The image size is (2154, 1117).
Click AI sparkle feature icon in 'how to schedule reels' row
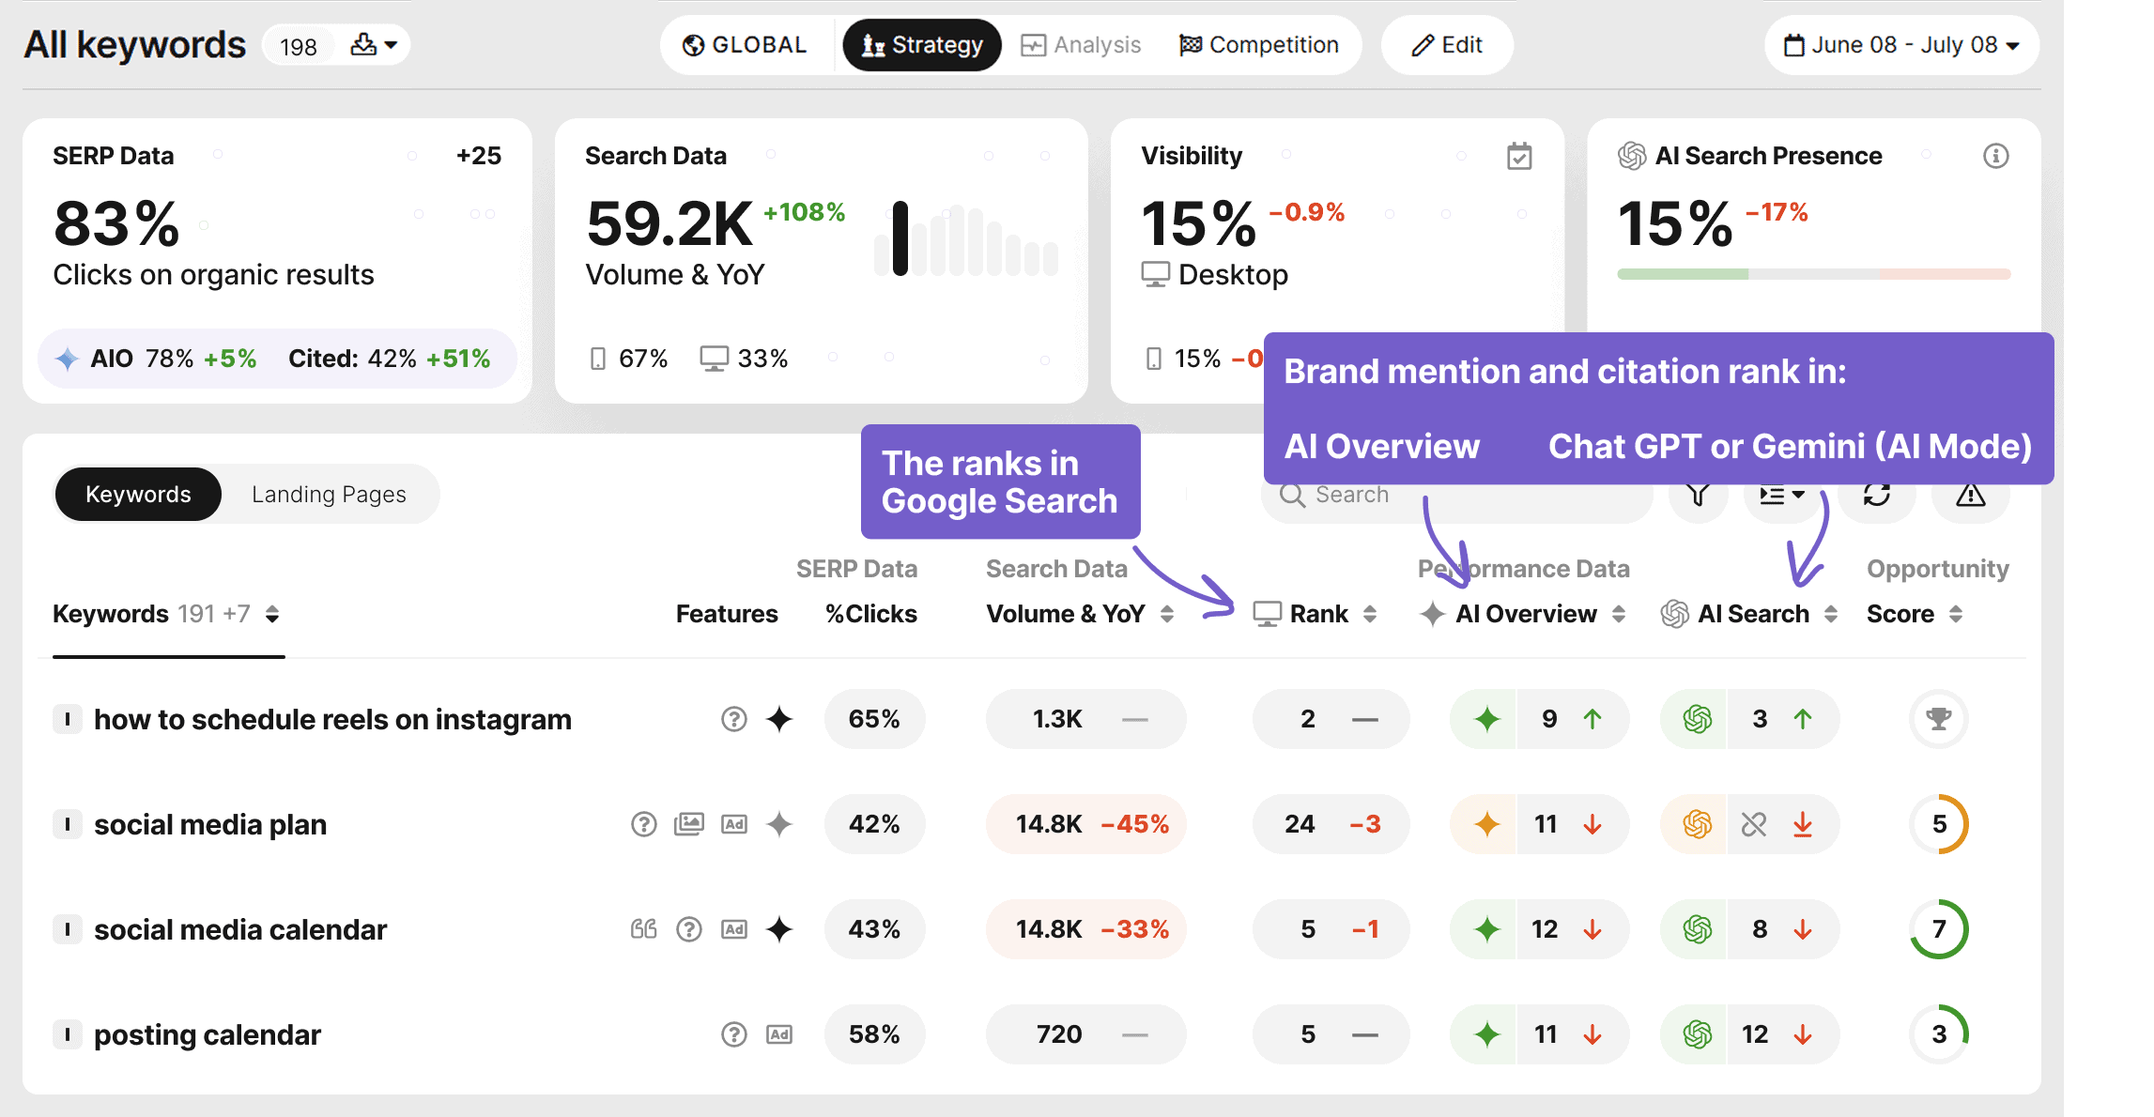(x=779, y=720)
